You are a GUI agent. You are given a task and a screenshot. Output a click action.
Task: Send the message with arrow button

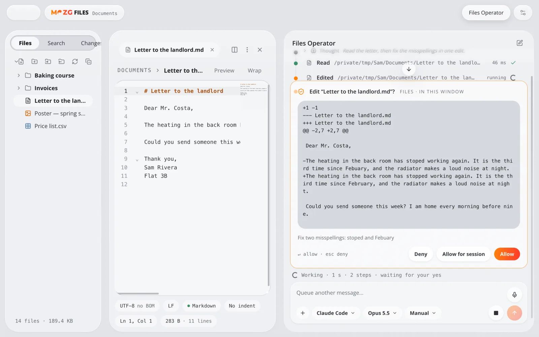pos(514,313)
